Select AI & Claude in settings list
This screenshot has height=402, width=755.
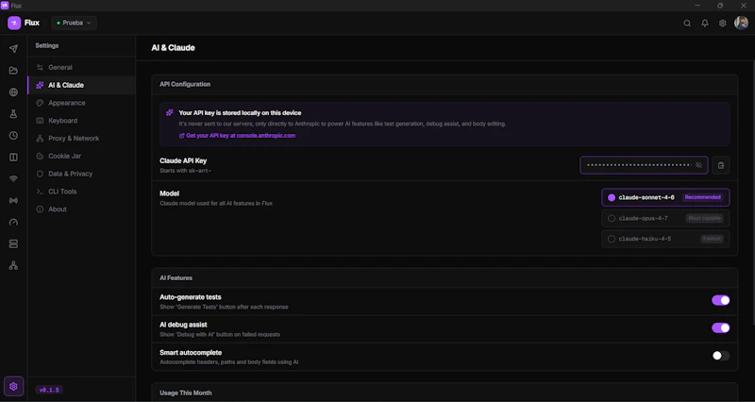click(81, 85)
